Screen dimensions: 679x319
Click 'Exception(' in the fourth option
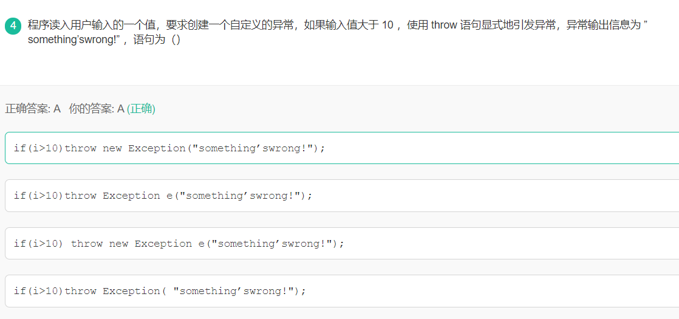(x=134, y=291)
